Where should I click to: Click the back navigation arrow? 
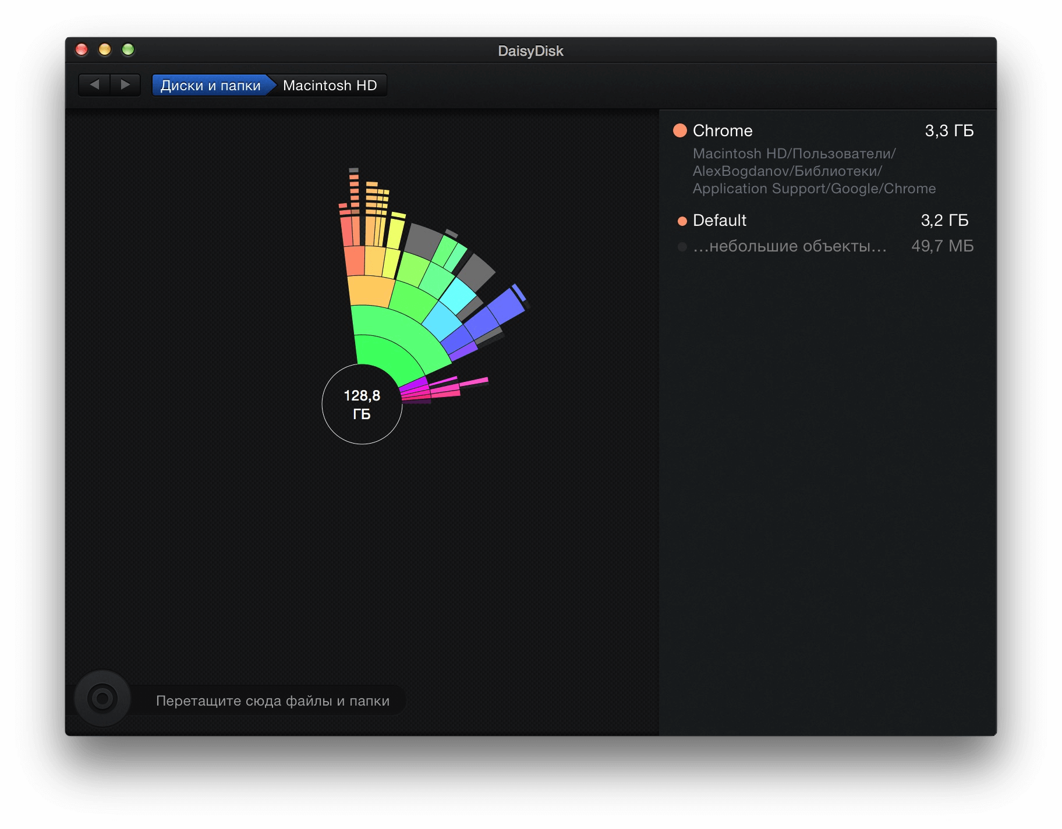pos(94,85)
